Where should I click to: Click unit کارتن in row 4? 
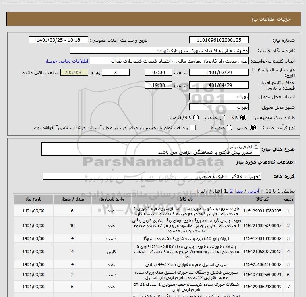pyautogui.click(x=111, y=252)
